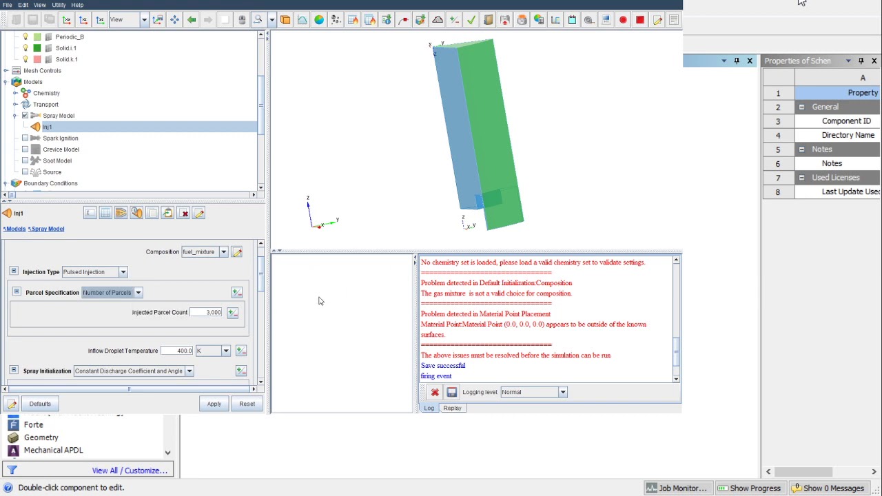Open the Composition fuel_mixture dropdown
The height and width of the screenshot is (496, 882).
coord(223,252)
